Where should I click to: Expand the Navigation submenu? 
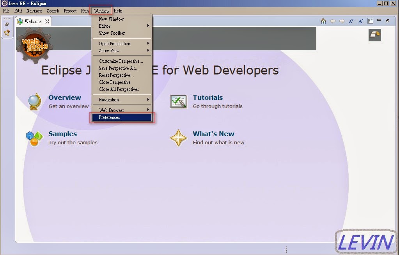(122, 100)
